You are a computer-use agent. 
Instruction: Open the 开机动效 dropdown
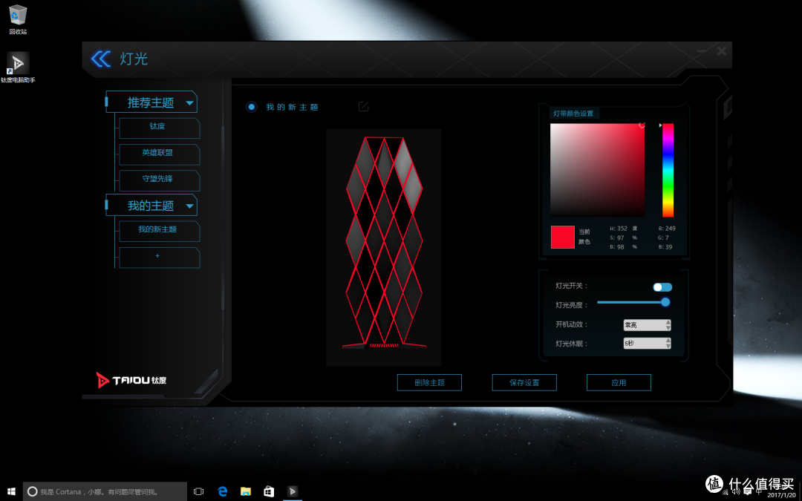(647, 324)
